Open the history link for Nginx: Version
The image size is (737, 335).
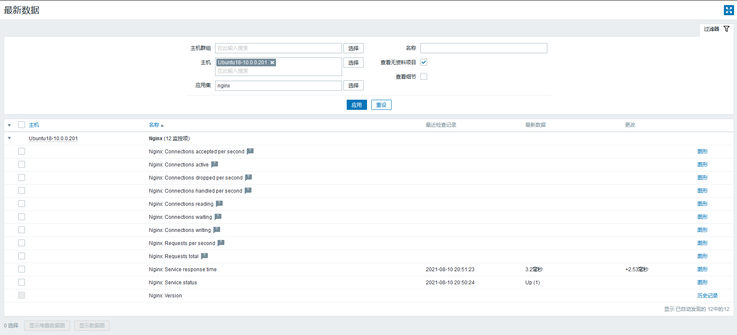point(708,296)
